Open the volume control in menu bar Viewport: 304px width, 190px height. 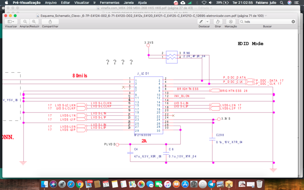point(211,3)
